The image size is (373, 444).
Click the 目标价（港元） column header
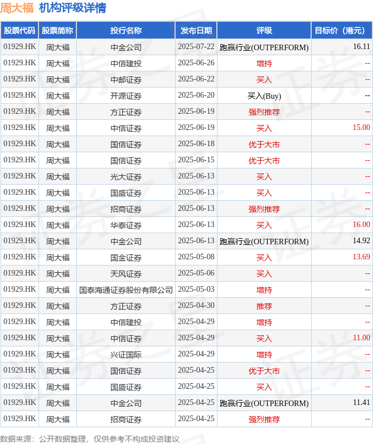[x=342, y=31]
